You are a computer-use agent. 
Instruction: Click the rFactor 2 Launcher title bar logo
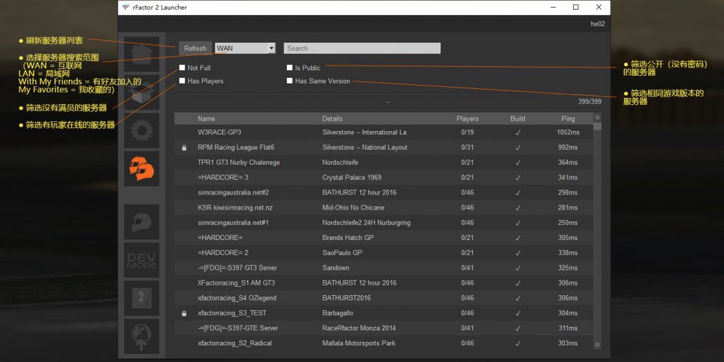click(126, 8)
